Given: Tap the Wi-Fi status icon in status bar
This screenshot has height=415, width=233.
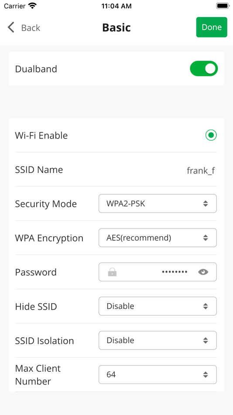Looking at the screenshot, I should (33, 6).
